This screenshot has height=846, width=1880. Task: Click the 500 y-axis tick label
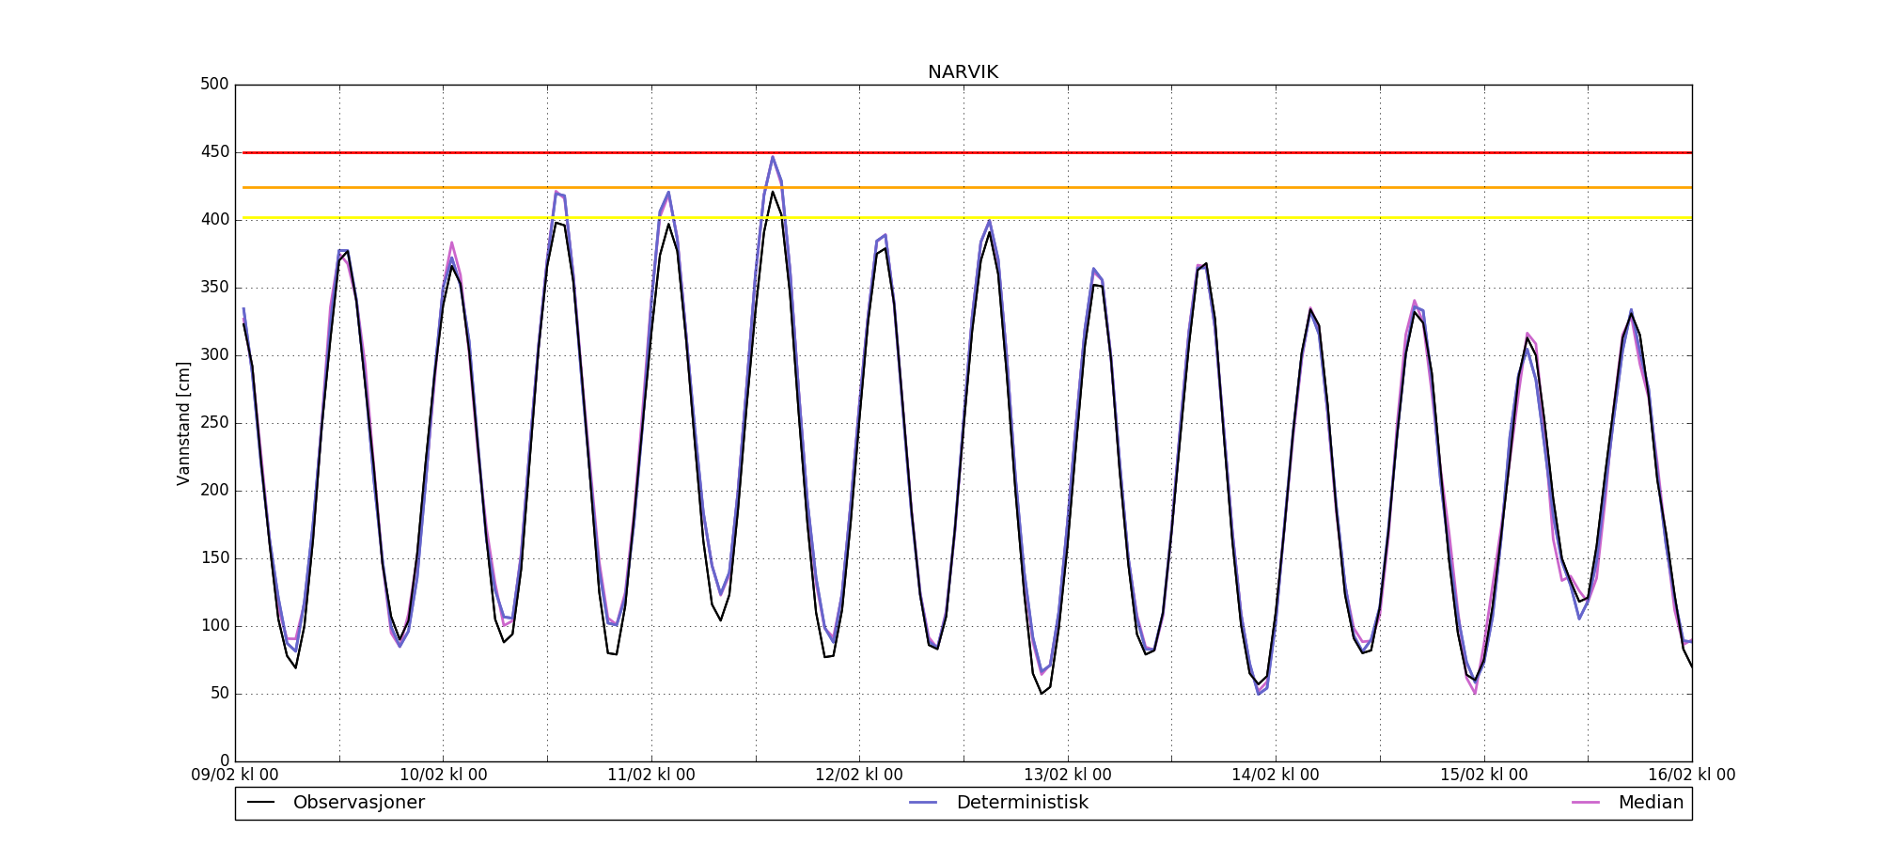tap(214, 85)
